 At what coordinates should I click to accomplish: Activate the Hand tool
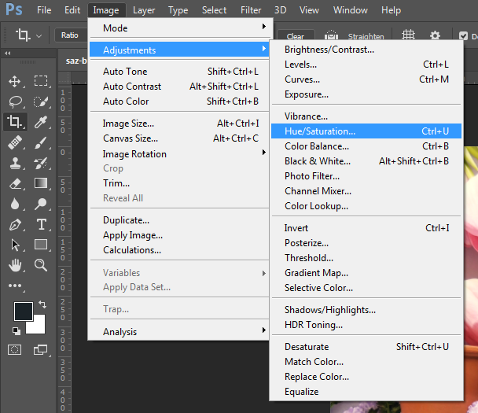coord(15,265)
